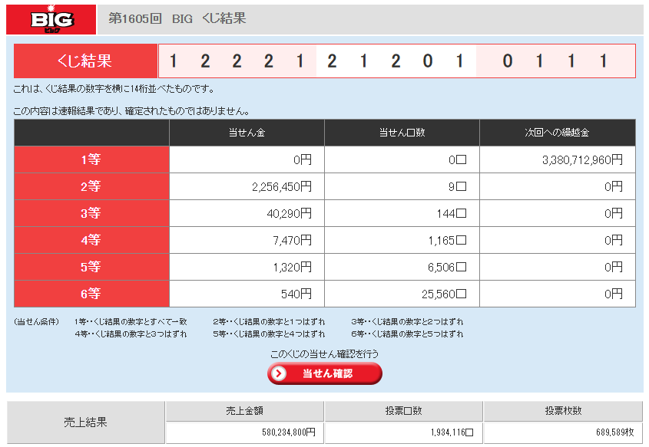The image size is (649, 447).
Task: Select the 3等 row label
Action: click(91, 213)
